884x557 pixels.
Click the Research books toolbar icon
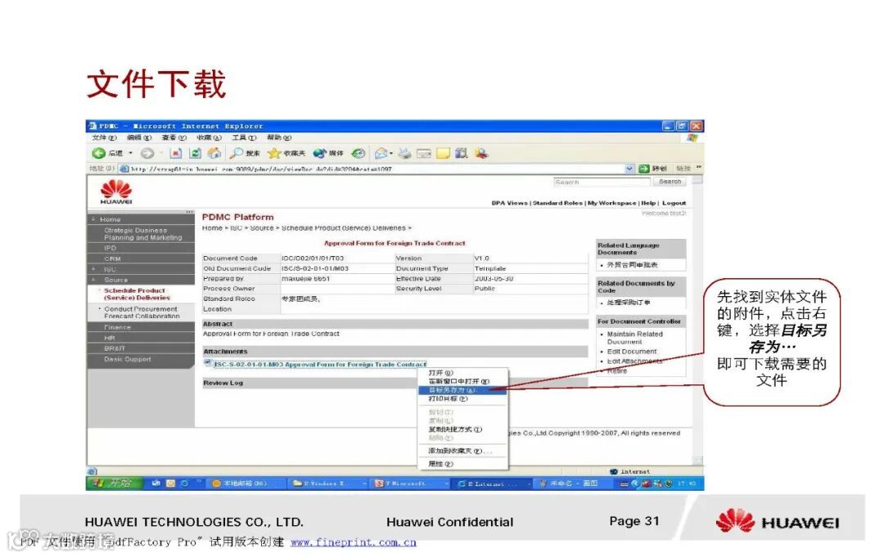[462, 153]
